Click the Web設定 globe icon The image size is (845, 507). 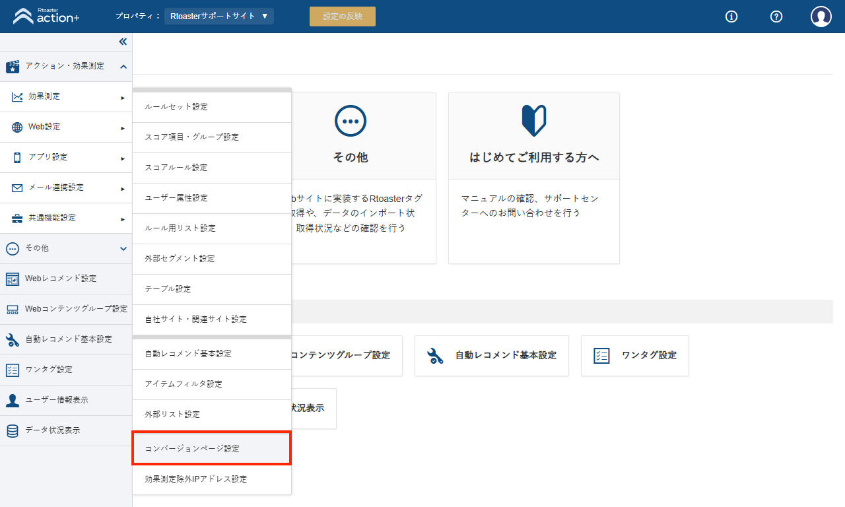pyautogui.click(x=17, y=127)
